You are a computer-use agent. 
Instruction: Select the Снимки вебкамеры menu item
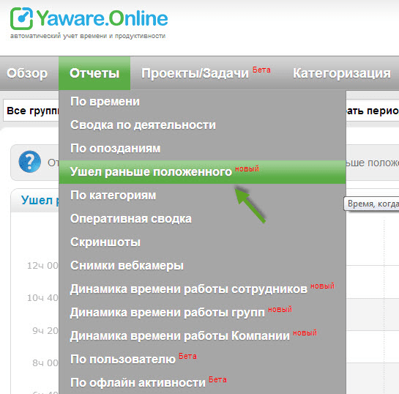(202, 265)
